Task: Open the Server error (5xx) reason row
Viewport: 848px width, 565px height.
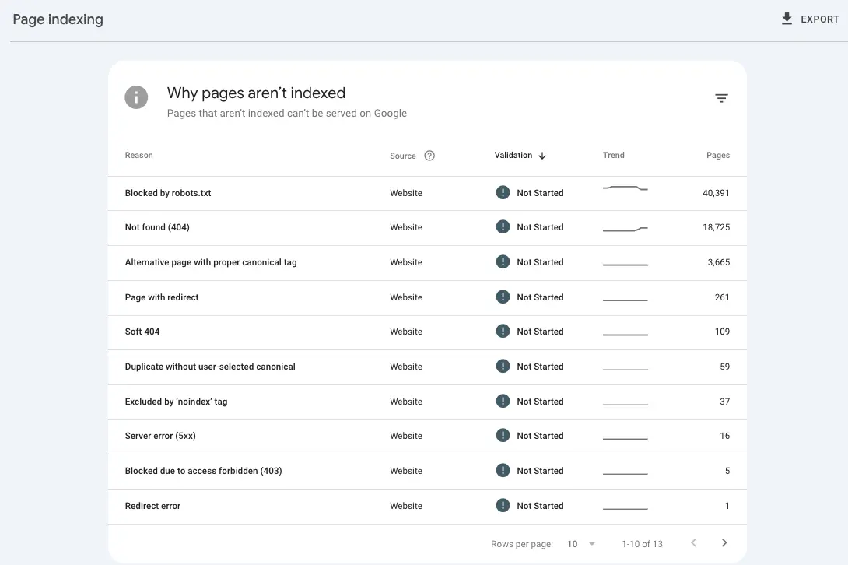Action: 160,436
